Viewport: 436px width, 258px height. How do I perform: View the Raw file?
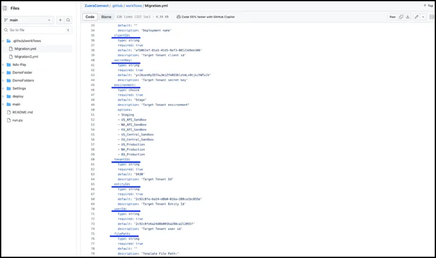[392, 17]
